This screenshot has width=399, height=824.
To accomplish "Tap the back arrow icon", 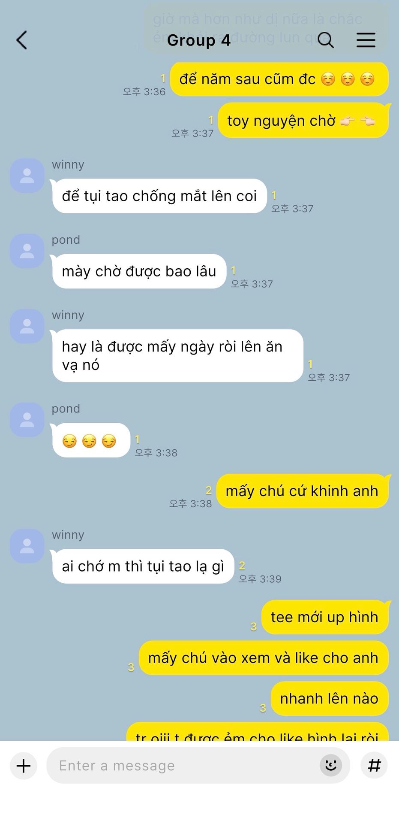I will tap(22, 40).
